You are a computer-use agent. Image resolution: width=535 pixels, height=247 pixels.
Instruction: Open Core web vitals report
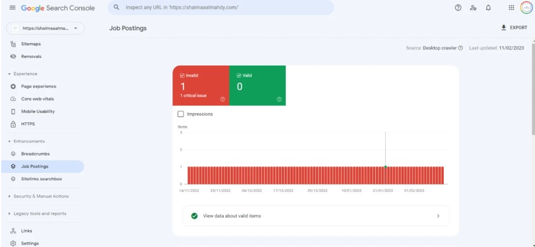(x=37, y=99)
